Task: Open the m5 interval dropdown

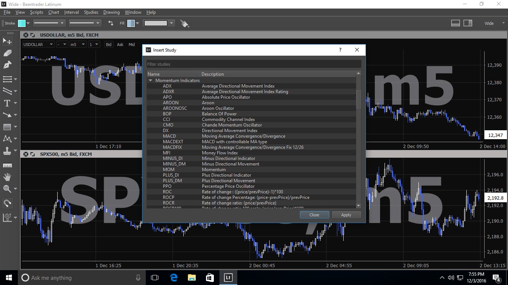Action: [78, 45]
